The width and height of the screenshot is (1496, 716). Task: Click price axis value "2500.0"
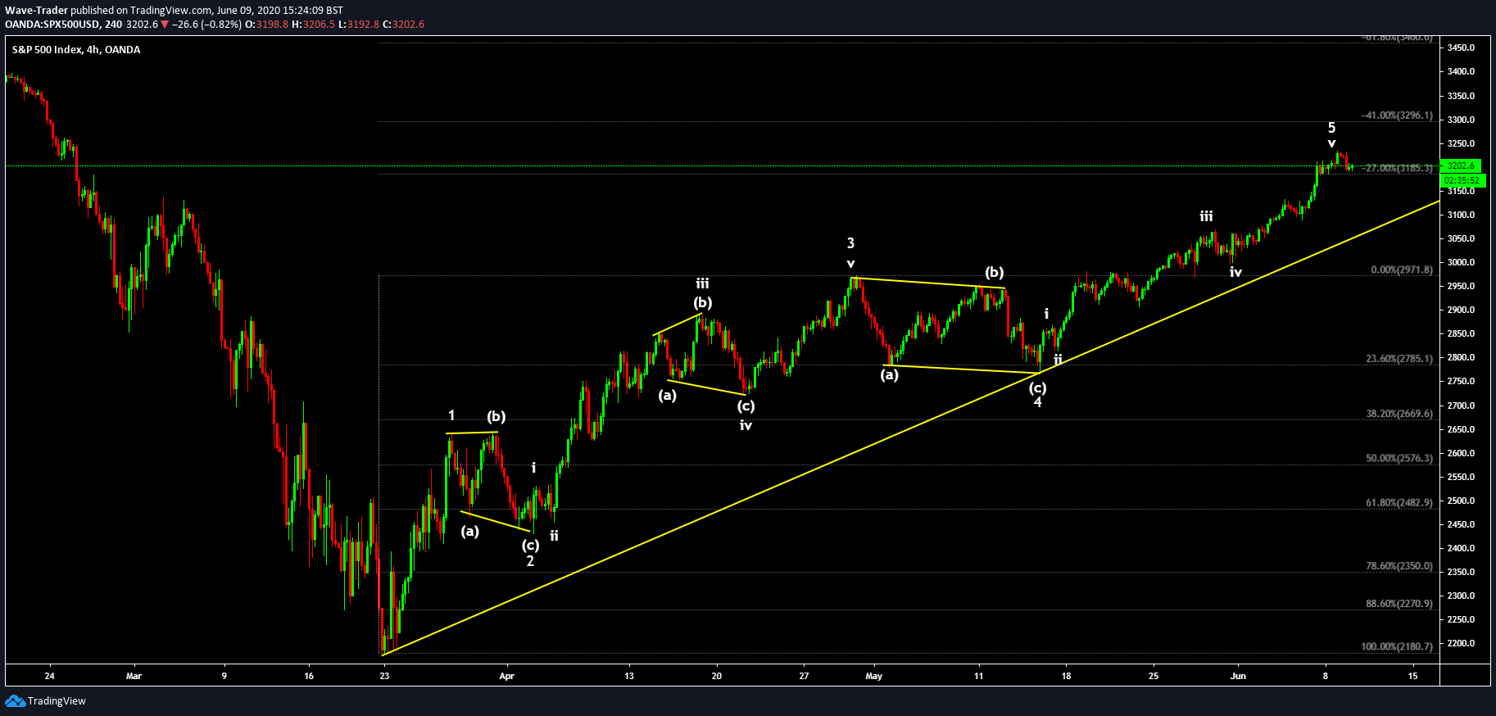pos(1461,501)
